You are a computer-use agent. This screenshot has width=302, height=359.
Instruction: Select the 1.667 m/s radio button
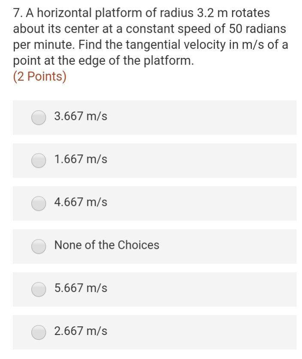(x=39, y=160)
